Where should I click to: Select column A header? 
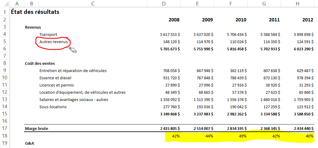point(17,4)
